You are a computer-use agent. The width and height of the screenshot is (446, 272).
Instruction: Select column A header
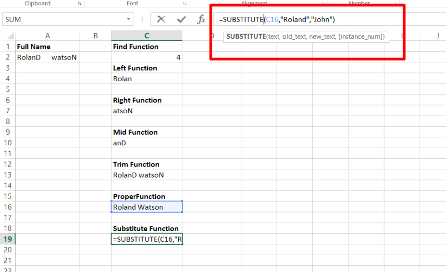(47, 36)
